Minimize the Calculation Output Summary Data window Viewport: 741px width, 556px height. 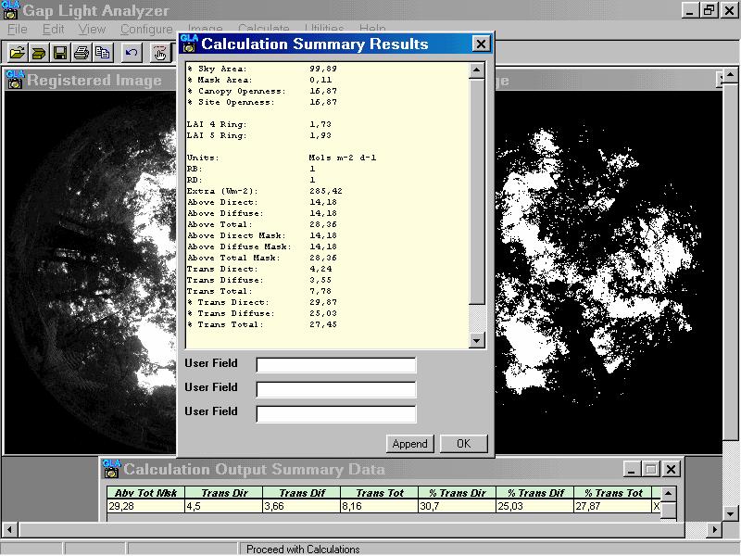(632, 469)
